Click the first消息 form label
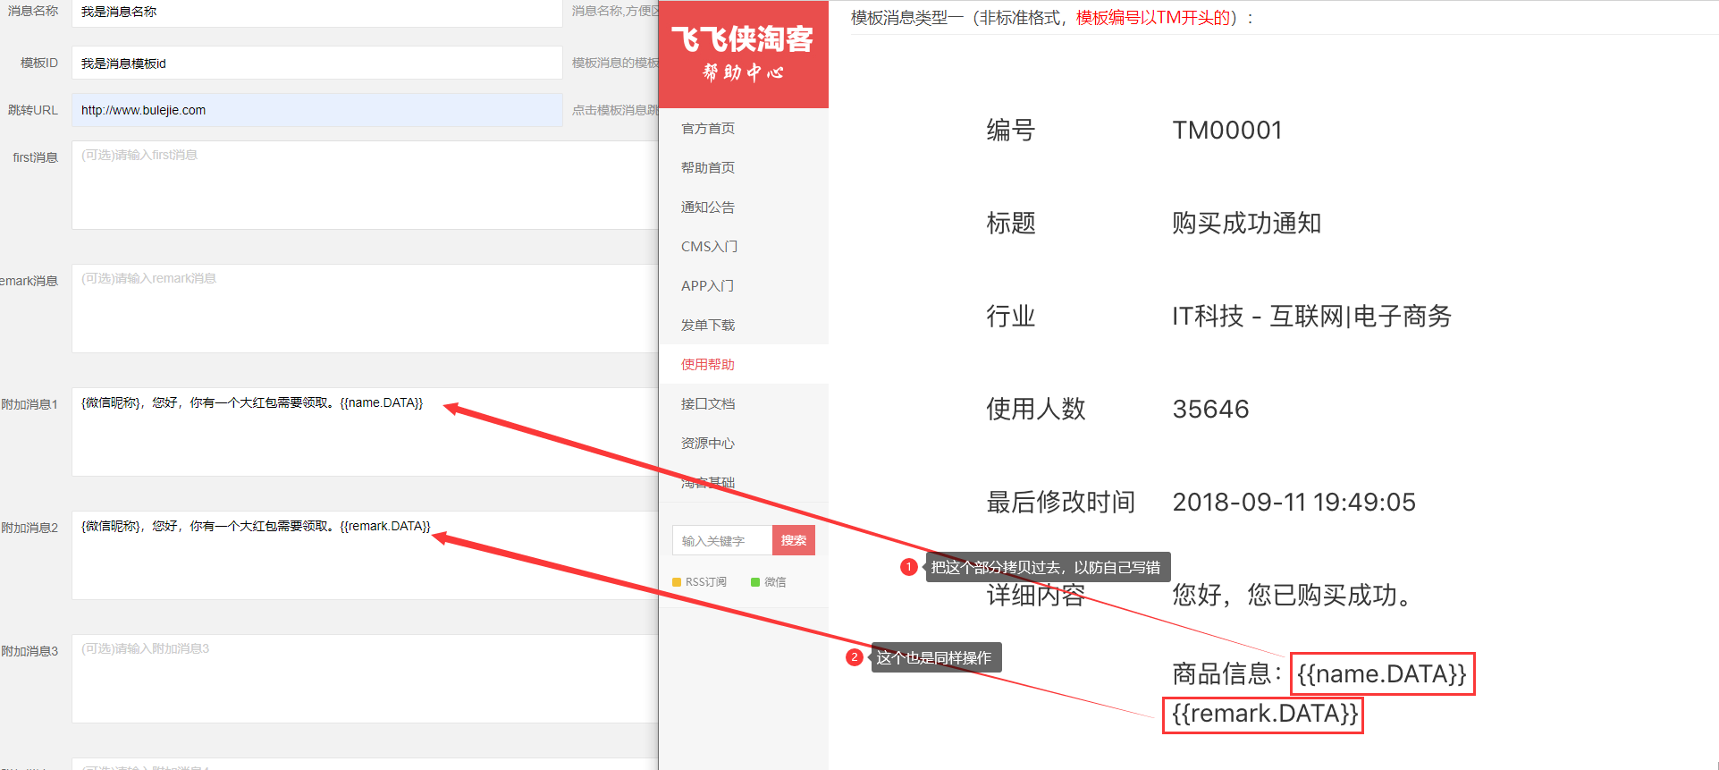Screen dimensions: 1719x770 coord(35,157)
